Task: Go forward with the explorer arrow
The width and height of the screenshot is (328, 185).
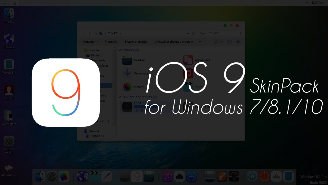Action: [x=89, y=33]
